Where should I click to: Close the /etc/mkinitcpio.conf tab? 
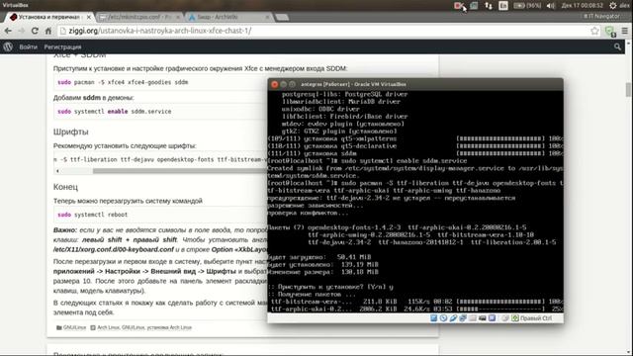coord(178,17)
